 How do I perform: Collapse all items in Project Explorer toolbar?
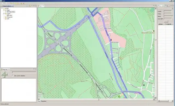click(x=27, y=6)
